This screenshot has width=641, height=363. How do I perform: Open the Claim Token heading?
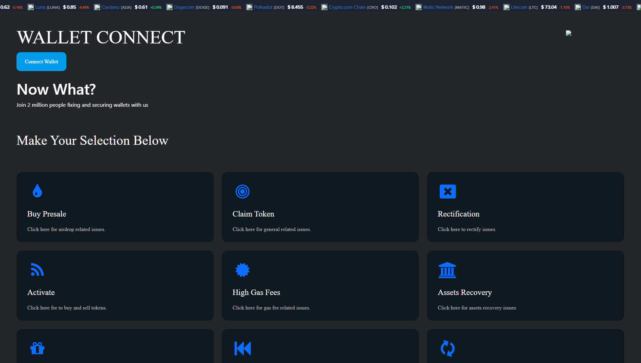253,214
